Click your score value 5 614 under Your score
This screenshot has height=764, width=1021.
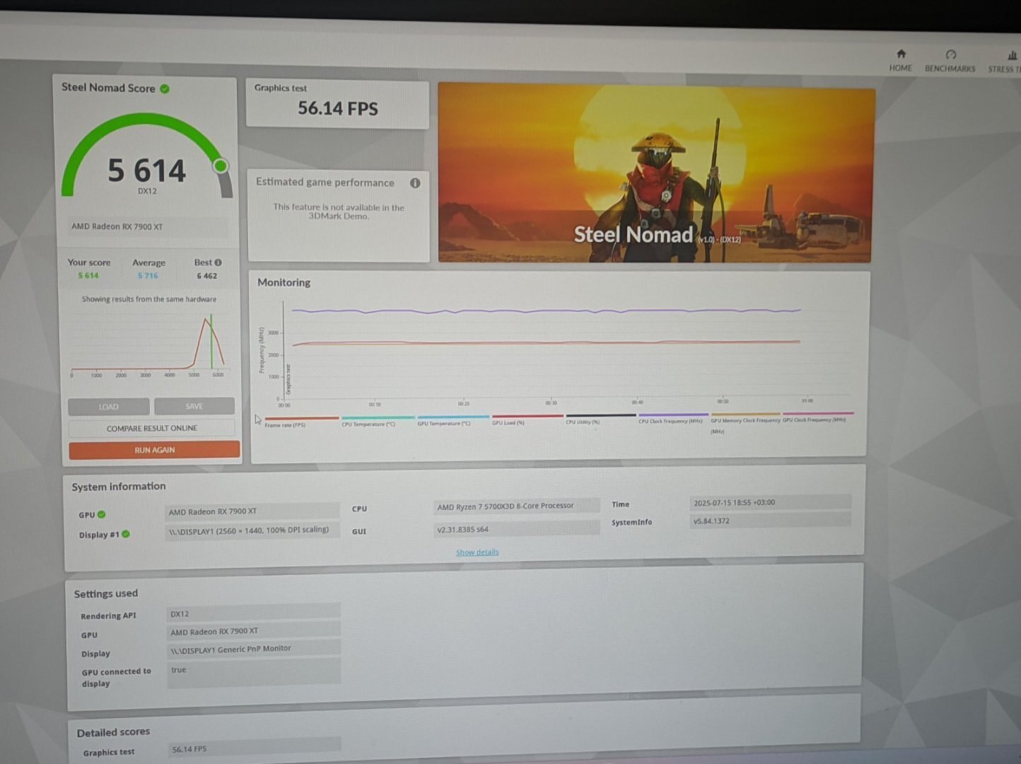[88, 275]
